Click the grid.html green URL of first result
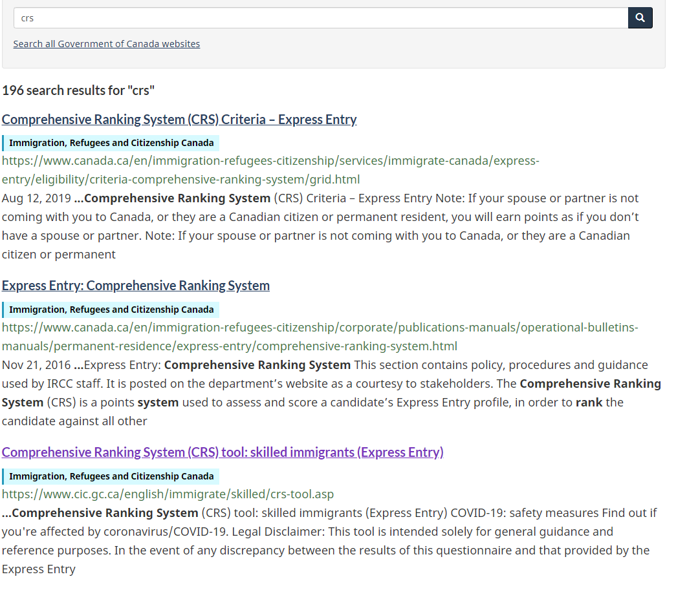Image resolution: width=676 pixels, height=590 pixels. tap(270, 170)
